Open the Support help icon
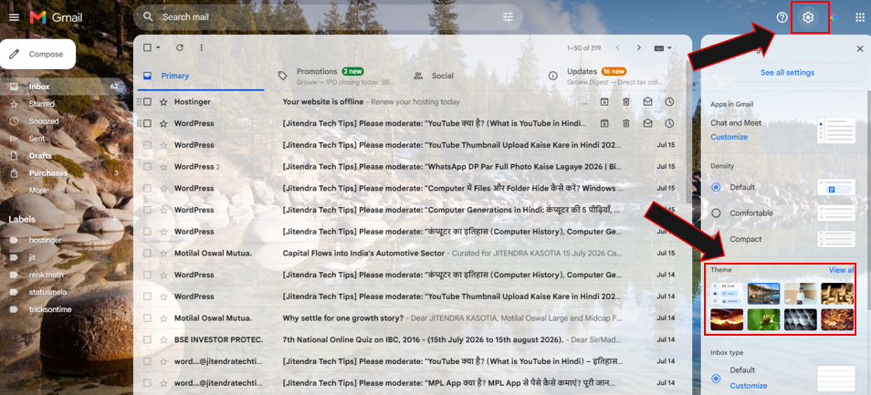871x395 pixels. 782,17
